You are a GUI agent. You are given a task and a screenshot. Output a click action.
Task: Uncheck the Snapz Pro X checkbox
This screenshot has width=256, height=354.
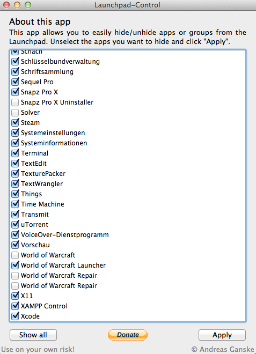[15, 92]
